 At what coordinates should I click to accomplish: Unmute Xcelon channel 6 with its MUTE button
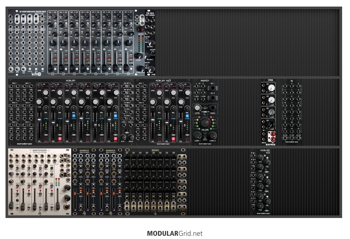tap(115, 138)
